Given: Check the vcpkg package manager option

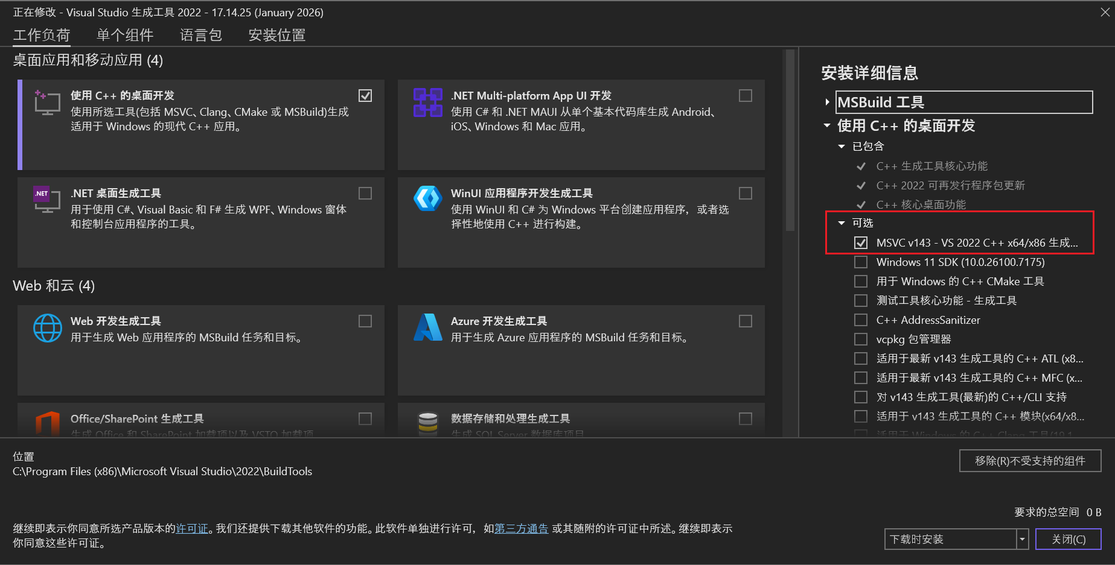Looking at the screenshot, I should click(861, 339).
